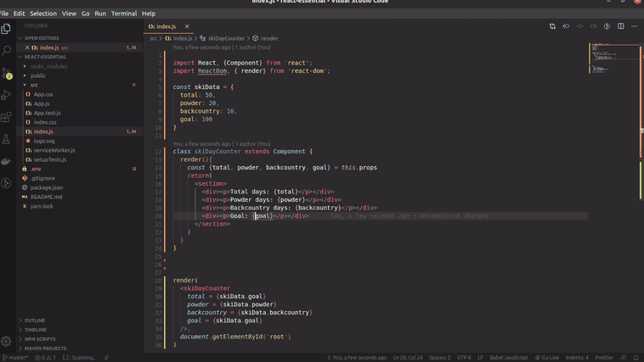Click the skiDayCounter breadcrumb

(x=226, y=38)
